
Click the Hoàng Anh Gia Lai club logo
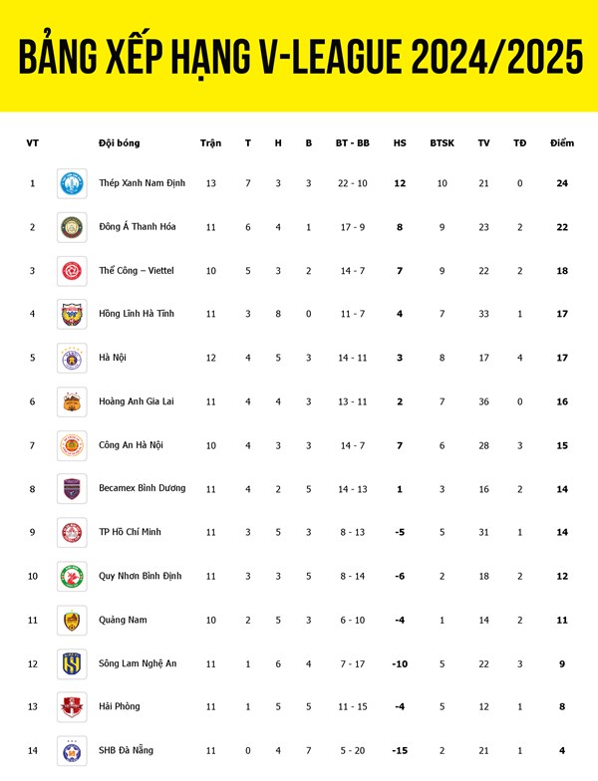72,401
